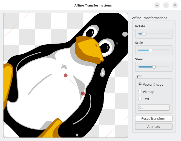Click the Scale slider handle

pos(150,50)
